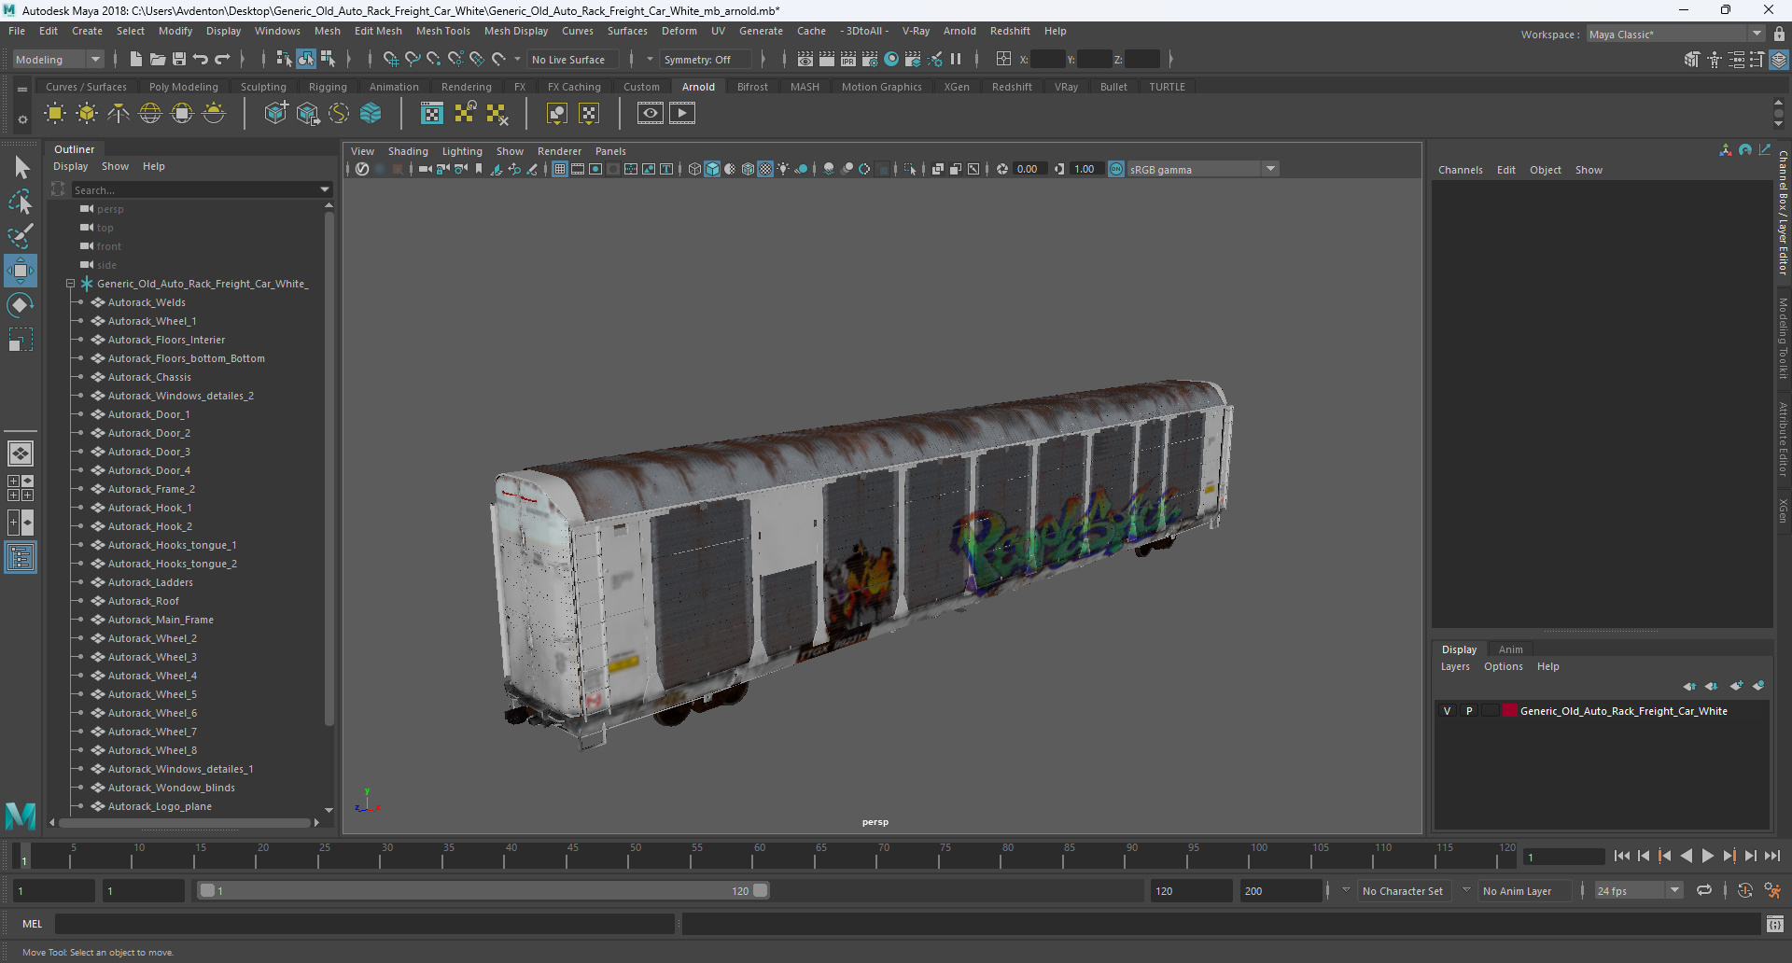Click the Save Scene icon
Screen dimensions: 1792x963
click(x=179, y=59)
